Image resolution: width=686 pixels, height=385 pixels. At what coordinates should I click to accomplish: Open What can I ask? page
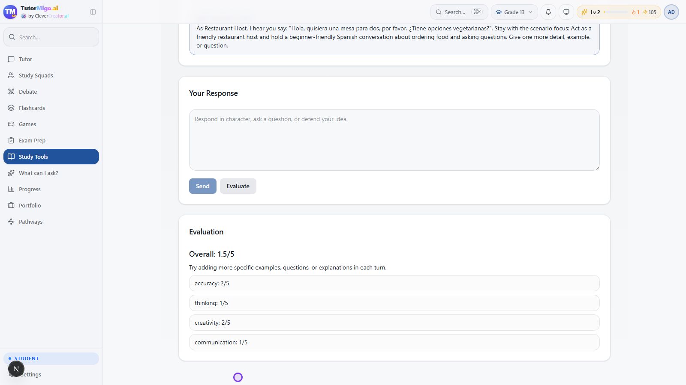[51, 173]
